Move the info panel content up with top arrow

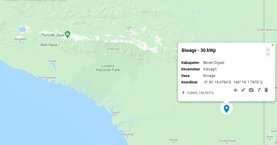tap(268, 49)
